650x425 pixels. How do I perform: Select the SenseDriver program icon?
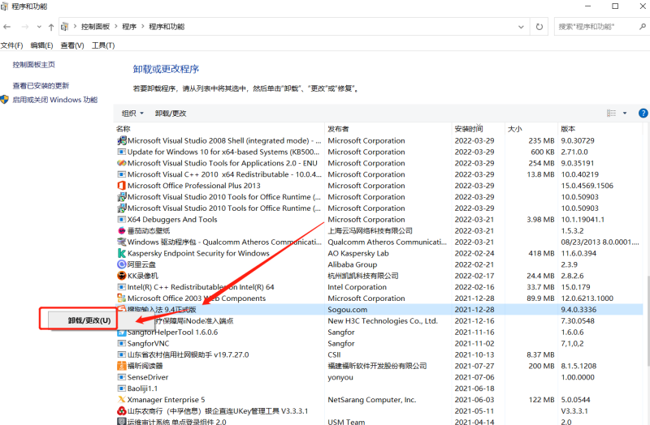pyautogui.click(x=121, y=377)
